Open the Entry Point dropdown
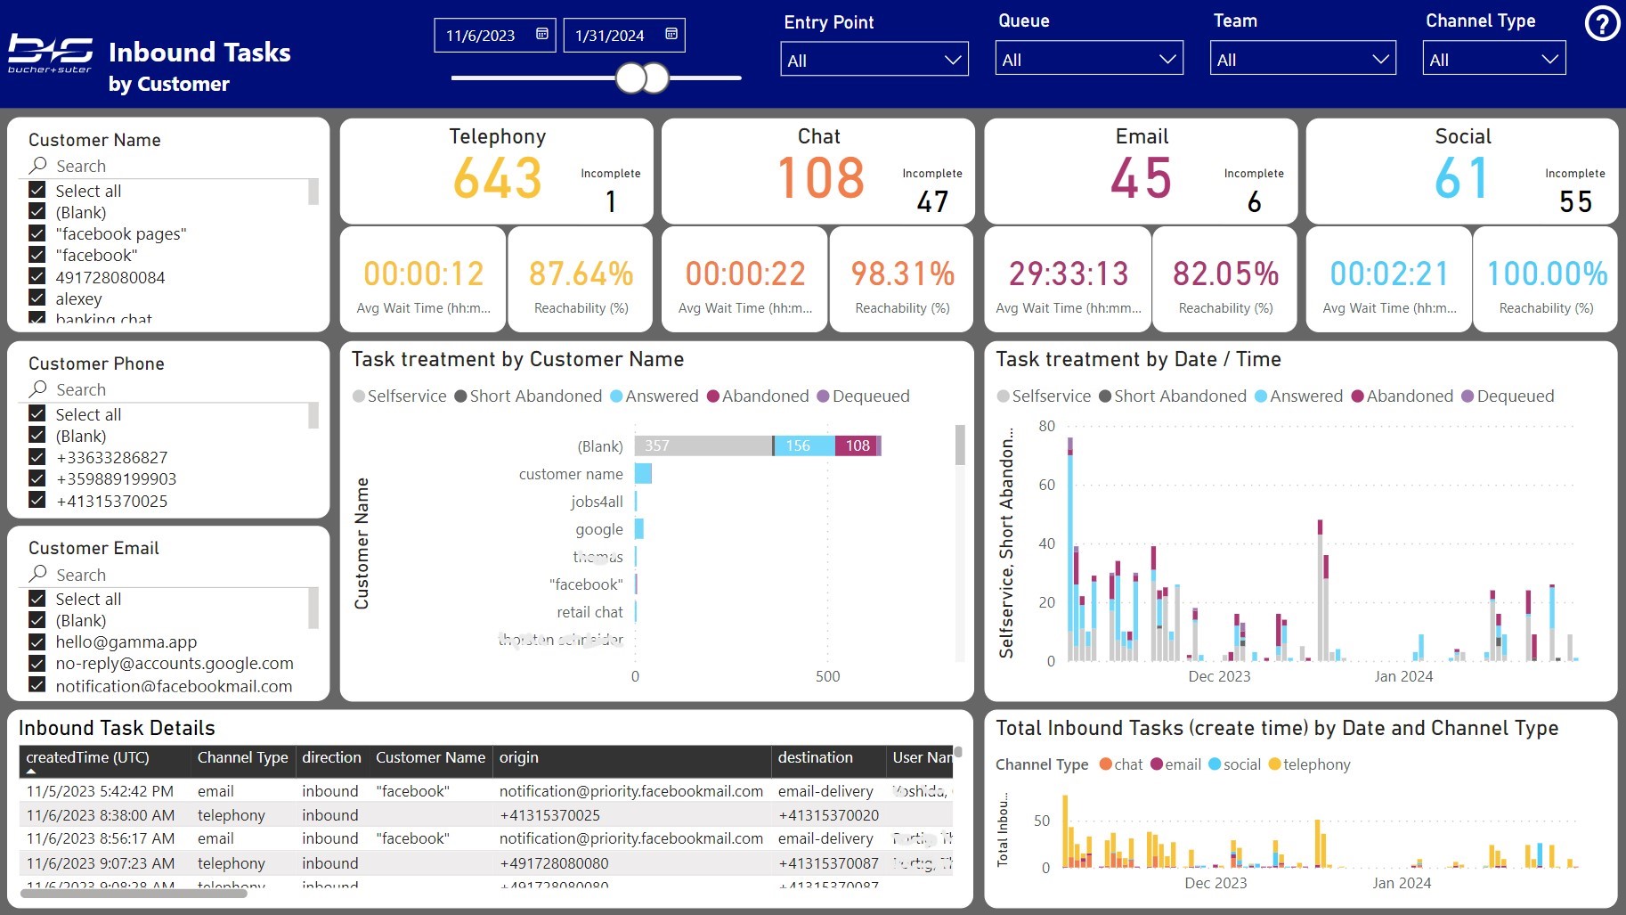The width and height of the screenshot is (1626, 915). pyautogui.click(x=874, y=60)
